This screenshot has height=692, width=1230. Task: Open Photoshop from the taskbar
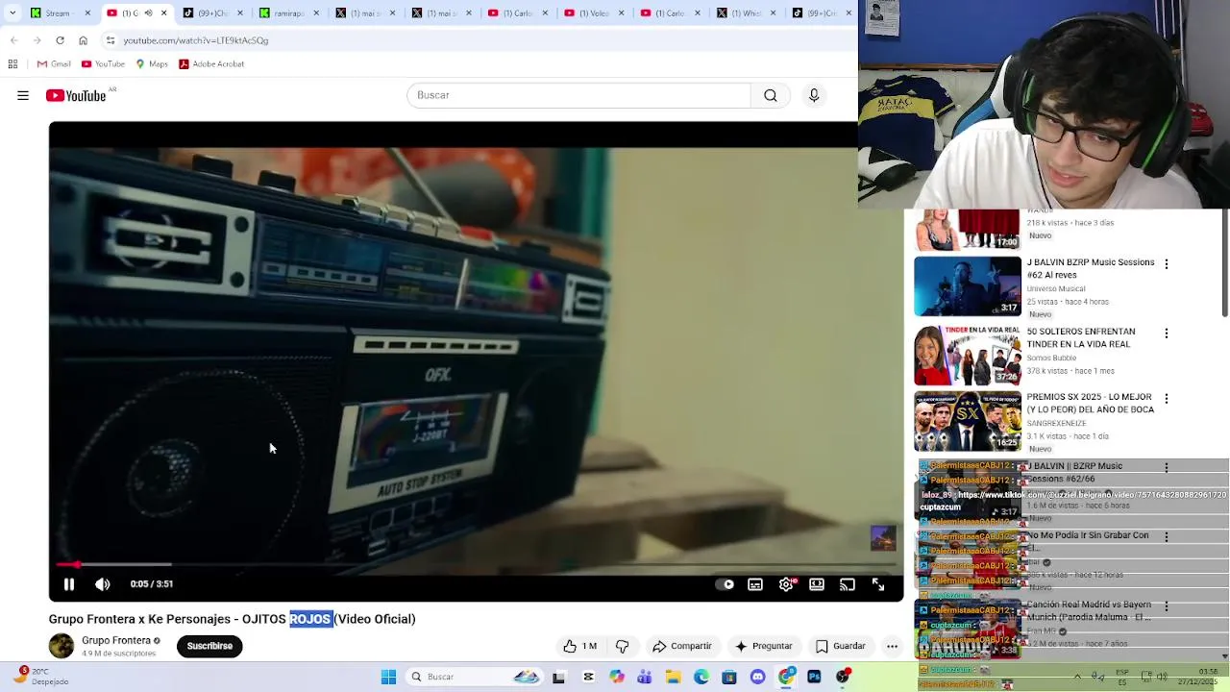point(814,677)
